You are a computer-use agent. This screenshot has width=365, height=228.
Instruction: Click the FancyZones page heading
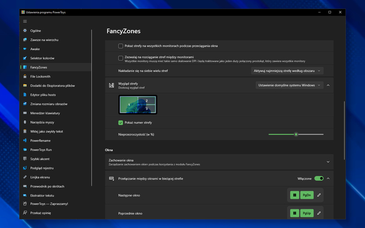124,31
